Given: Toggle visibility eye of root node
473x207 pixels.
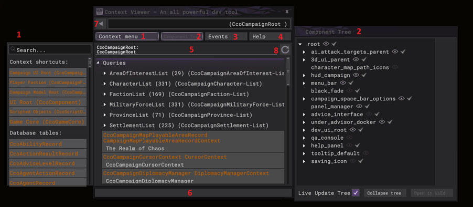Looking at the screenshot, I should pyautogui.click(x=326, y=44).
